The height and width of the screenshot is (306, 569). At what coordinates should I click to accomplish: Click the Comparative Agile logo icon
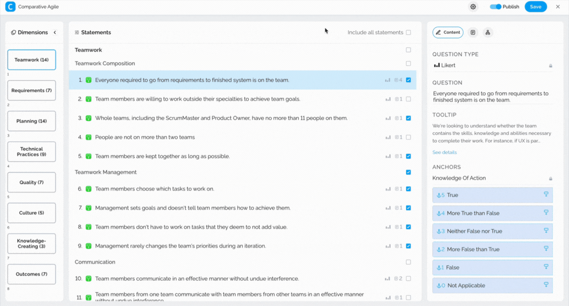coord(10,7)
